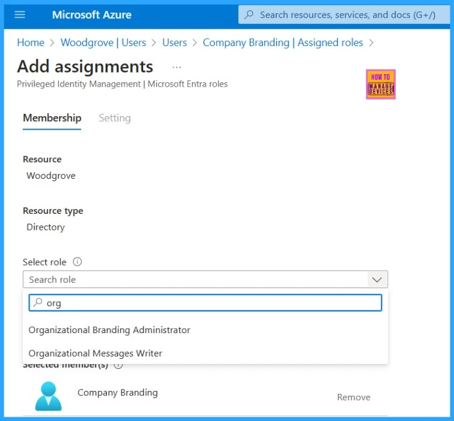Screen dimensions: 454x421
Task: Click the Selected member(s) info icon
Action: tap(118, 366)
